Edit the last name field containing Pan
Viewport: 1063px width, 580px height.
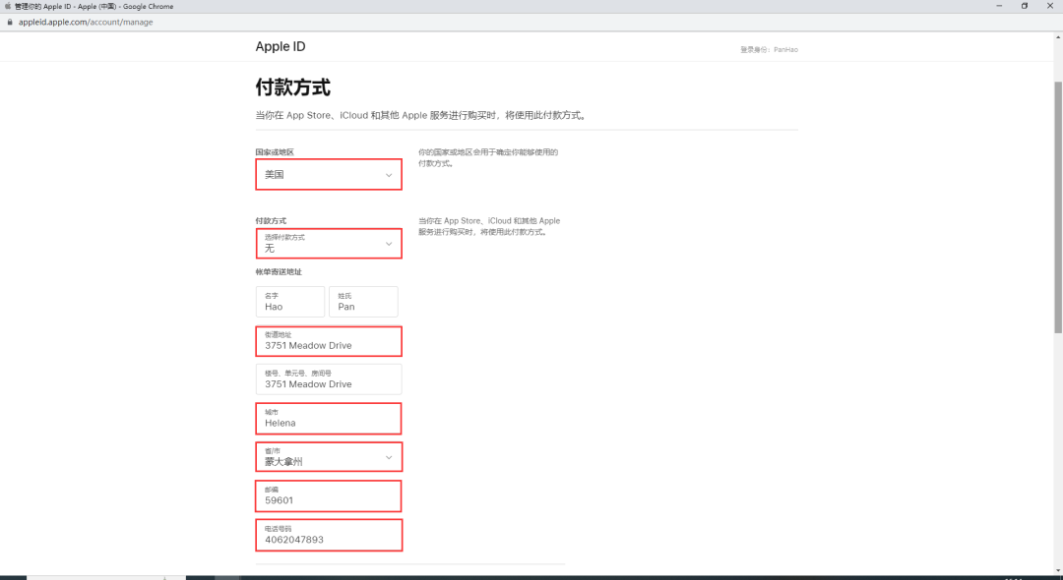click(x=363, y=302)
